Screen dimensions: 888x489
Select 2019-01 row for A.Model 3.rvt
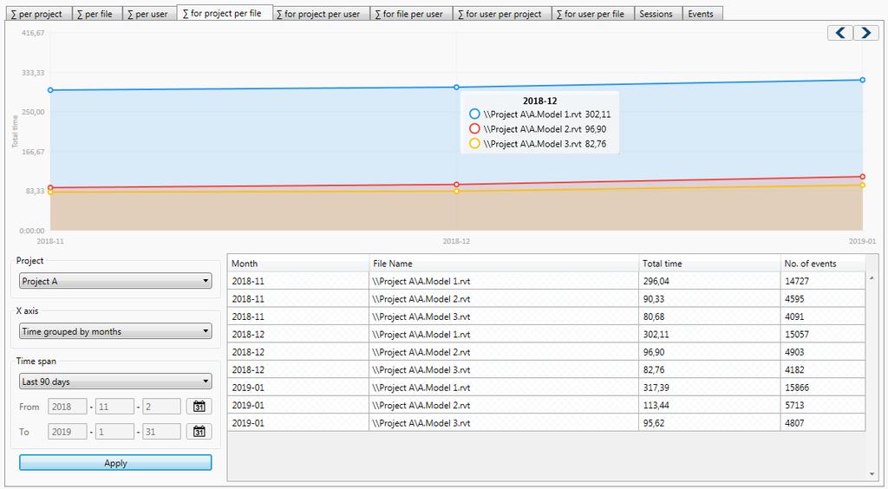(546, 423)
